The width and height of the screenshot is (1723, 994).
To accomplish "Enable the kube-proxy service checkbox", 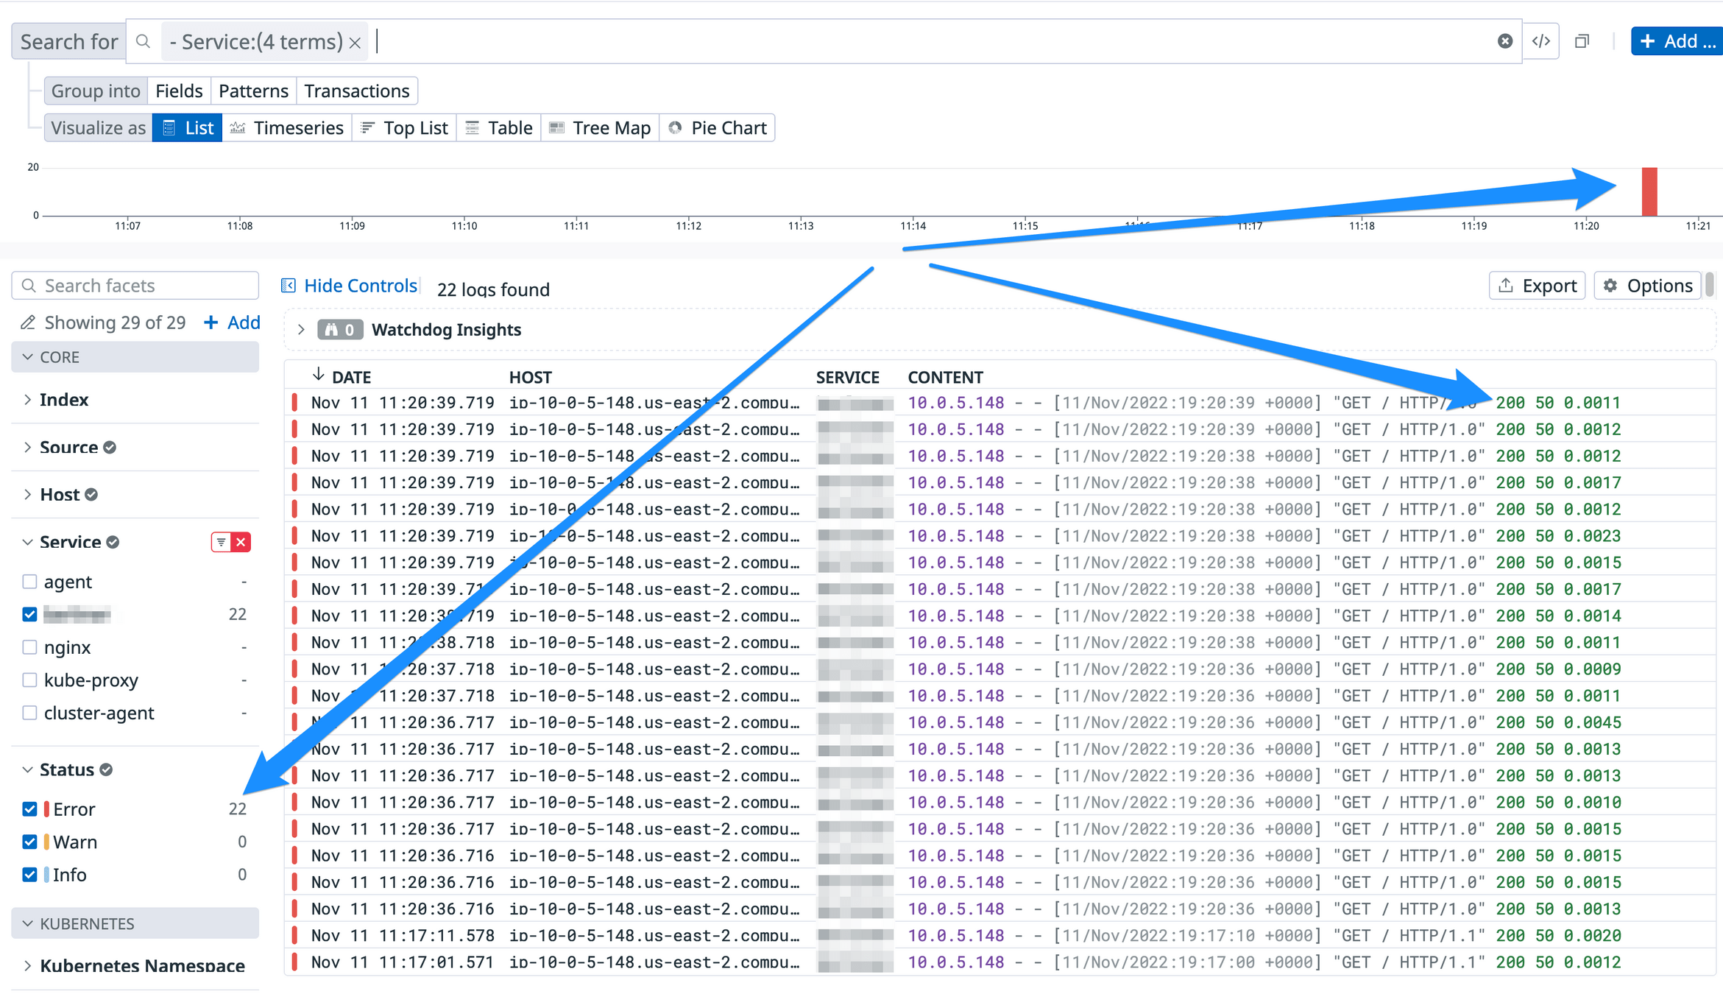I will click(29, 680).
